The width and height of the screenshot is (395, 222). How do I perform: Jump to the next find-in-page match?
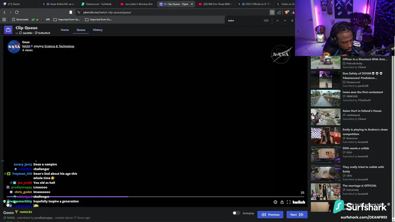pyautogui.click(x=285, y=20)
